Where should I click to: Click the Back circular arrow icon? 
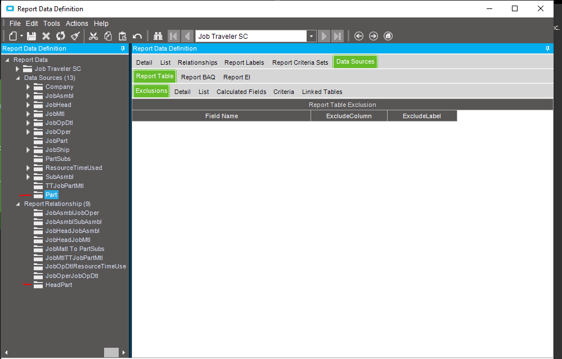[x=359, y=36]
